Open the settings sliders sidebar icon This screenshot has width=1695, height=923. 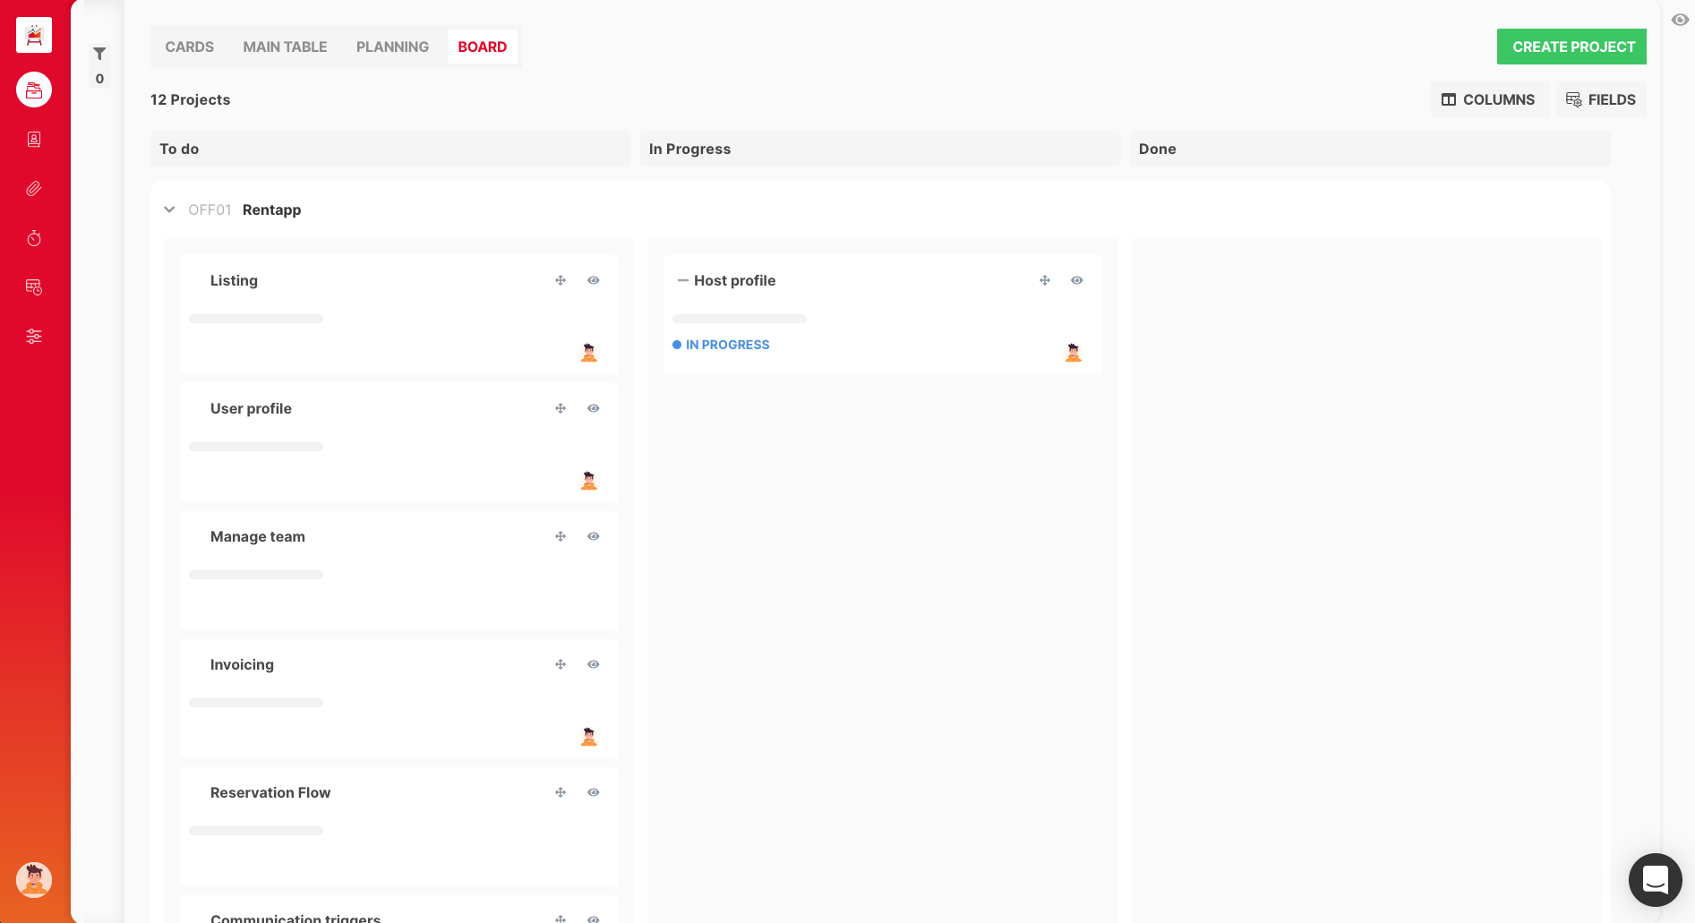click(x=34, y=337)
